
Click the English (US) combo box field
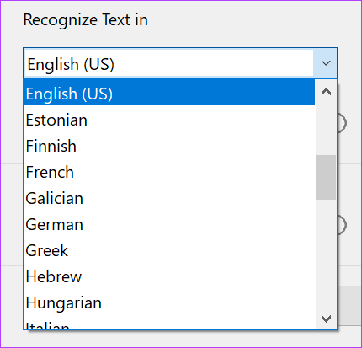pos(168,63)
